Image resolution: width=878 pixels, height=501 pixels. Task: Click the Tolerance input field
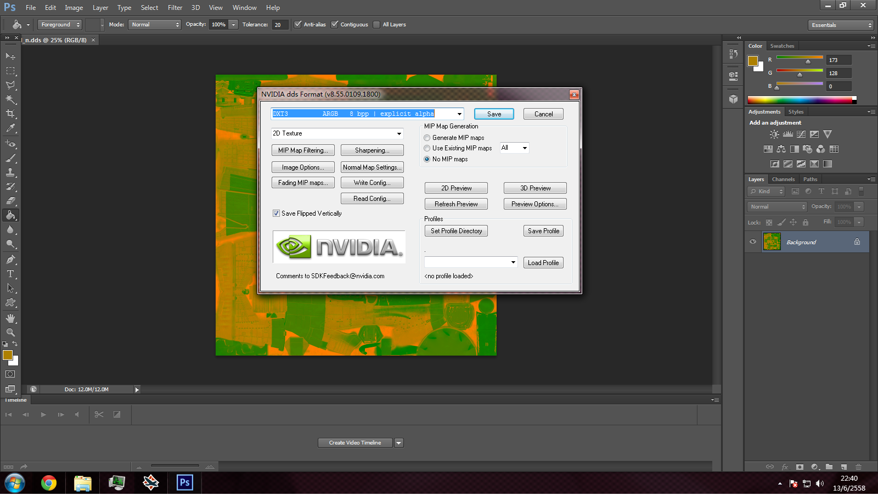point(280,25)
